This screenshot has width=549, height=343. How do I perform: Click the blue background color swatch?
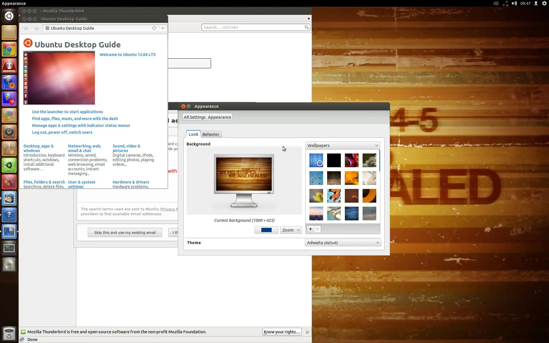(266, 230)
